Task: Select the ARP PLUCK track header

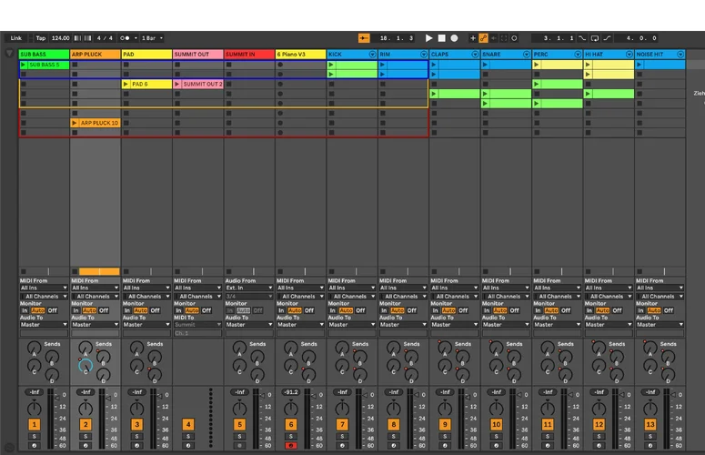Action: click(x=91, y=55)
